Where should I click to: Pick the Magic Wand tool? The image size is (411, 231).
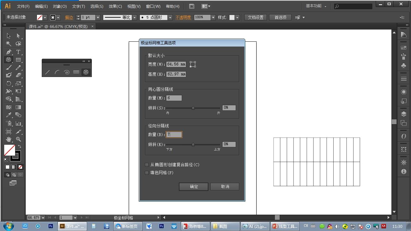(x=9, y=44)
